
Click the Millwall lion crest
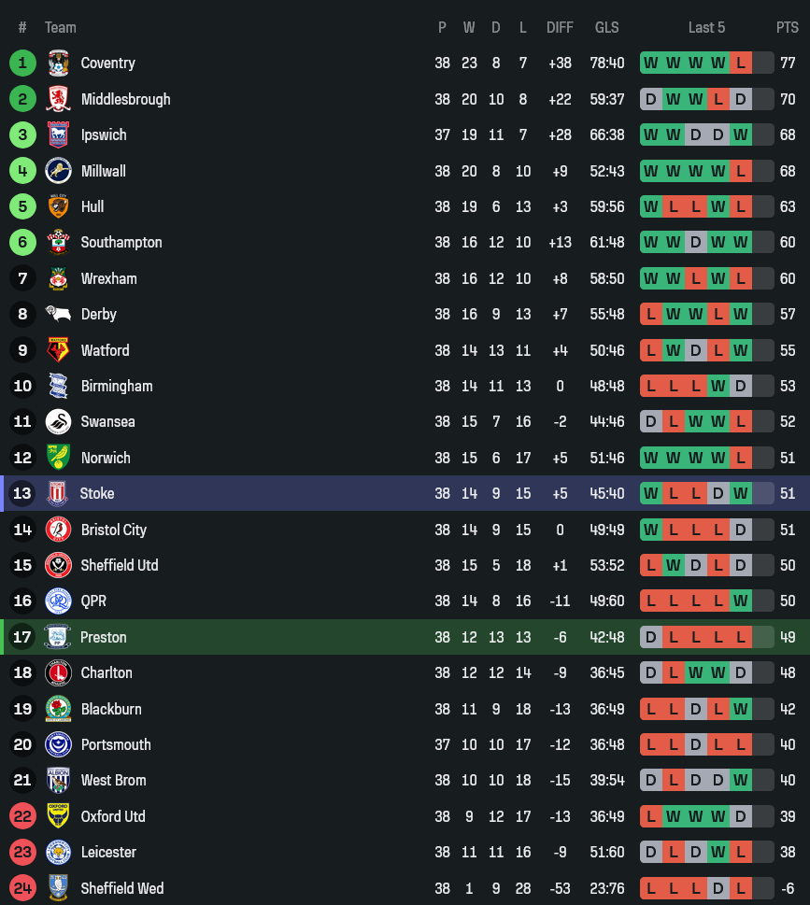click(58, 171)
